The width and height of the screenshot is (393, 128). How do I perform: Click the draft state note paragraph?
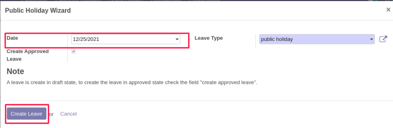pyautogui.click(x=132, y=82)
